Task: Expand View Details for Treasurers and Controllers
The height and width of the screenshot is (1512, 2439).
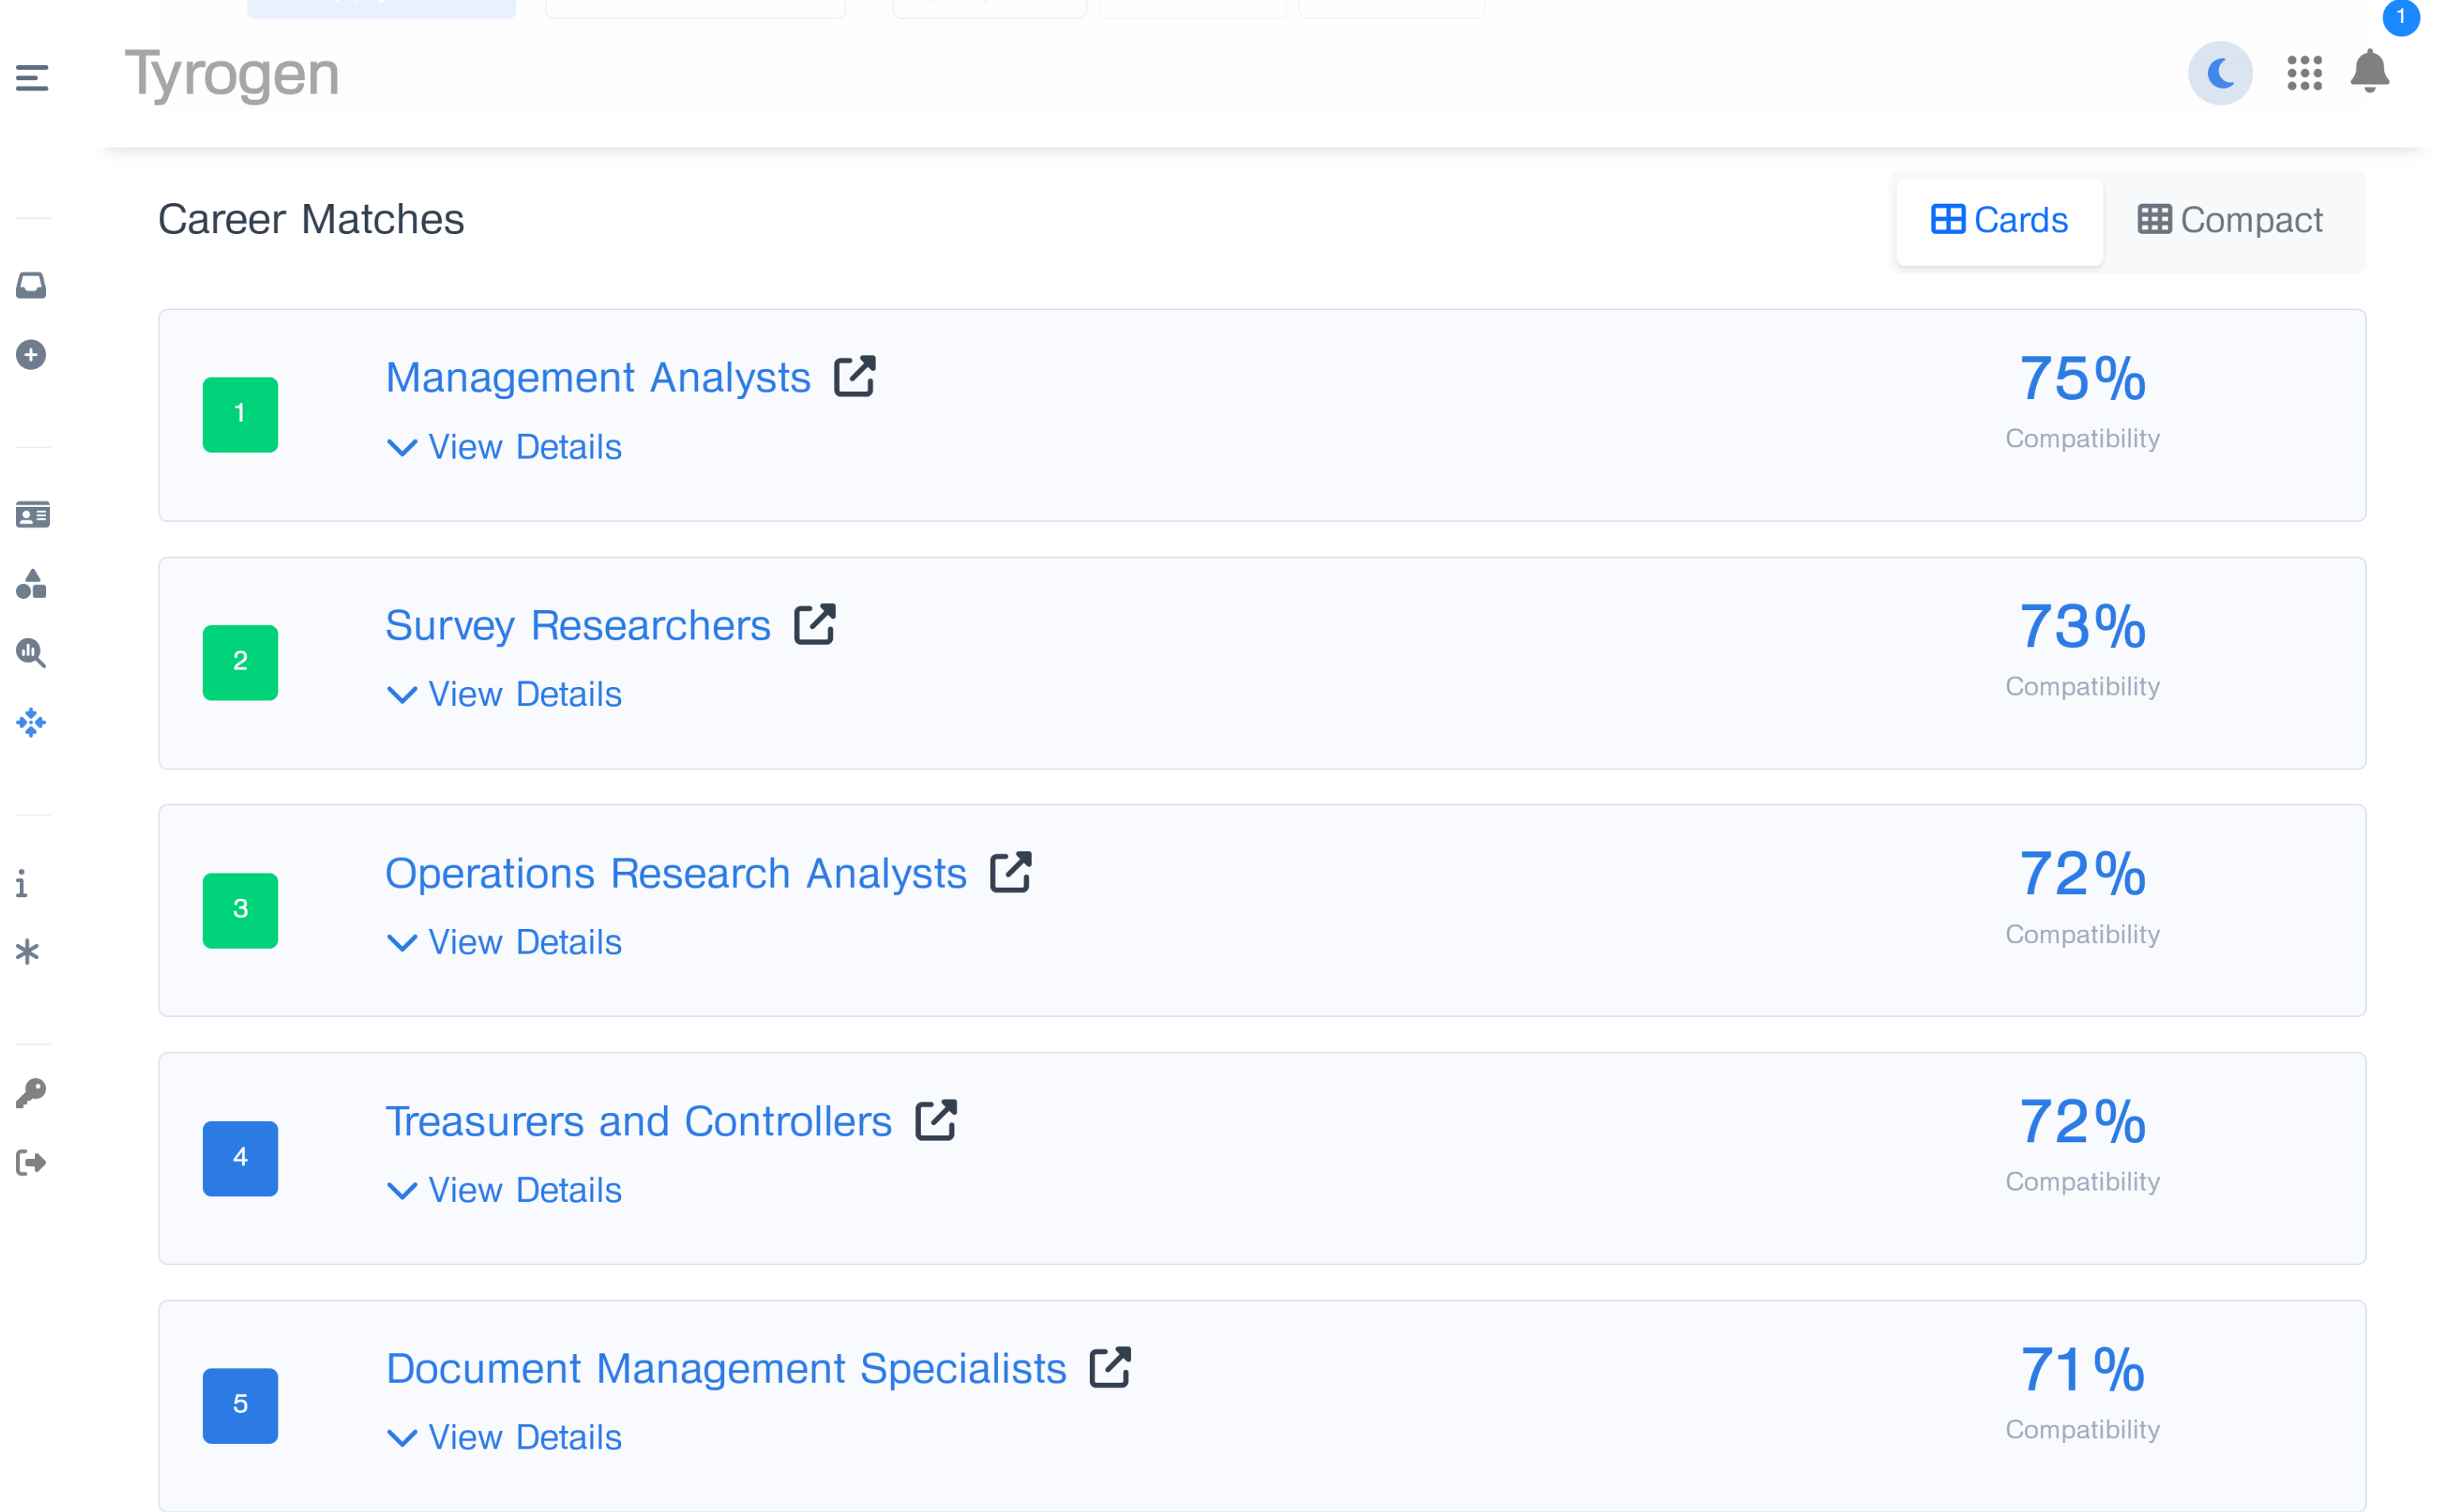Action: click(x=504, y=1190)
